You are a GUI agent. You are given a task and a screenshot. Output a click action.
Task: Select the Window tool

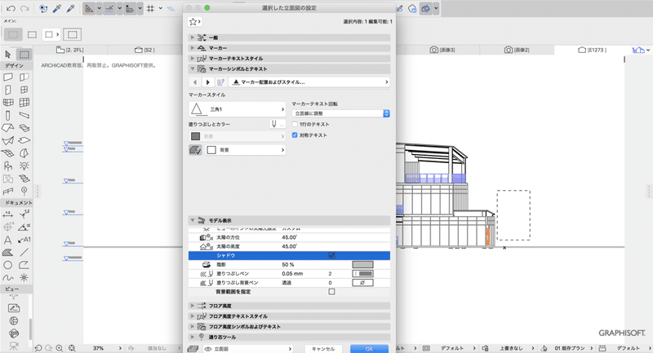point(24,90)
